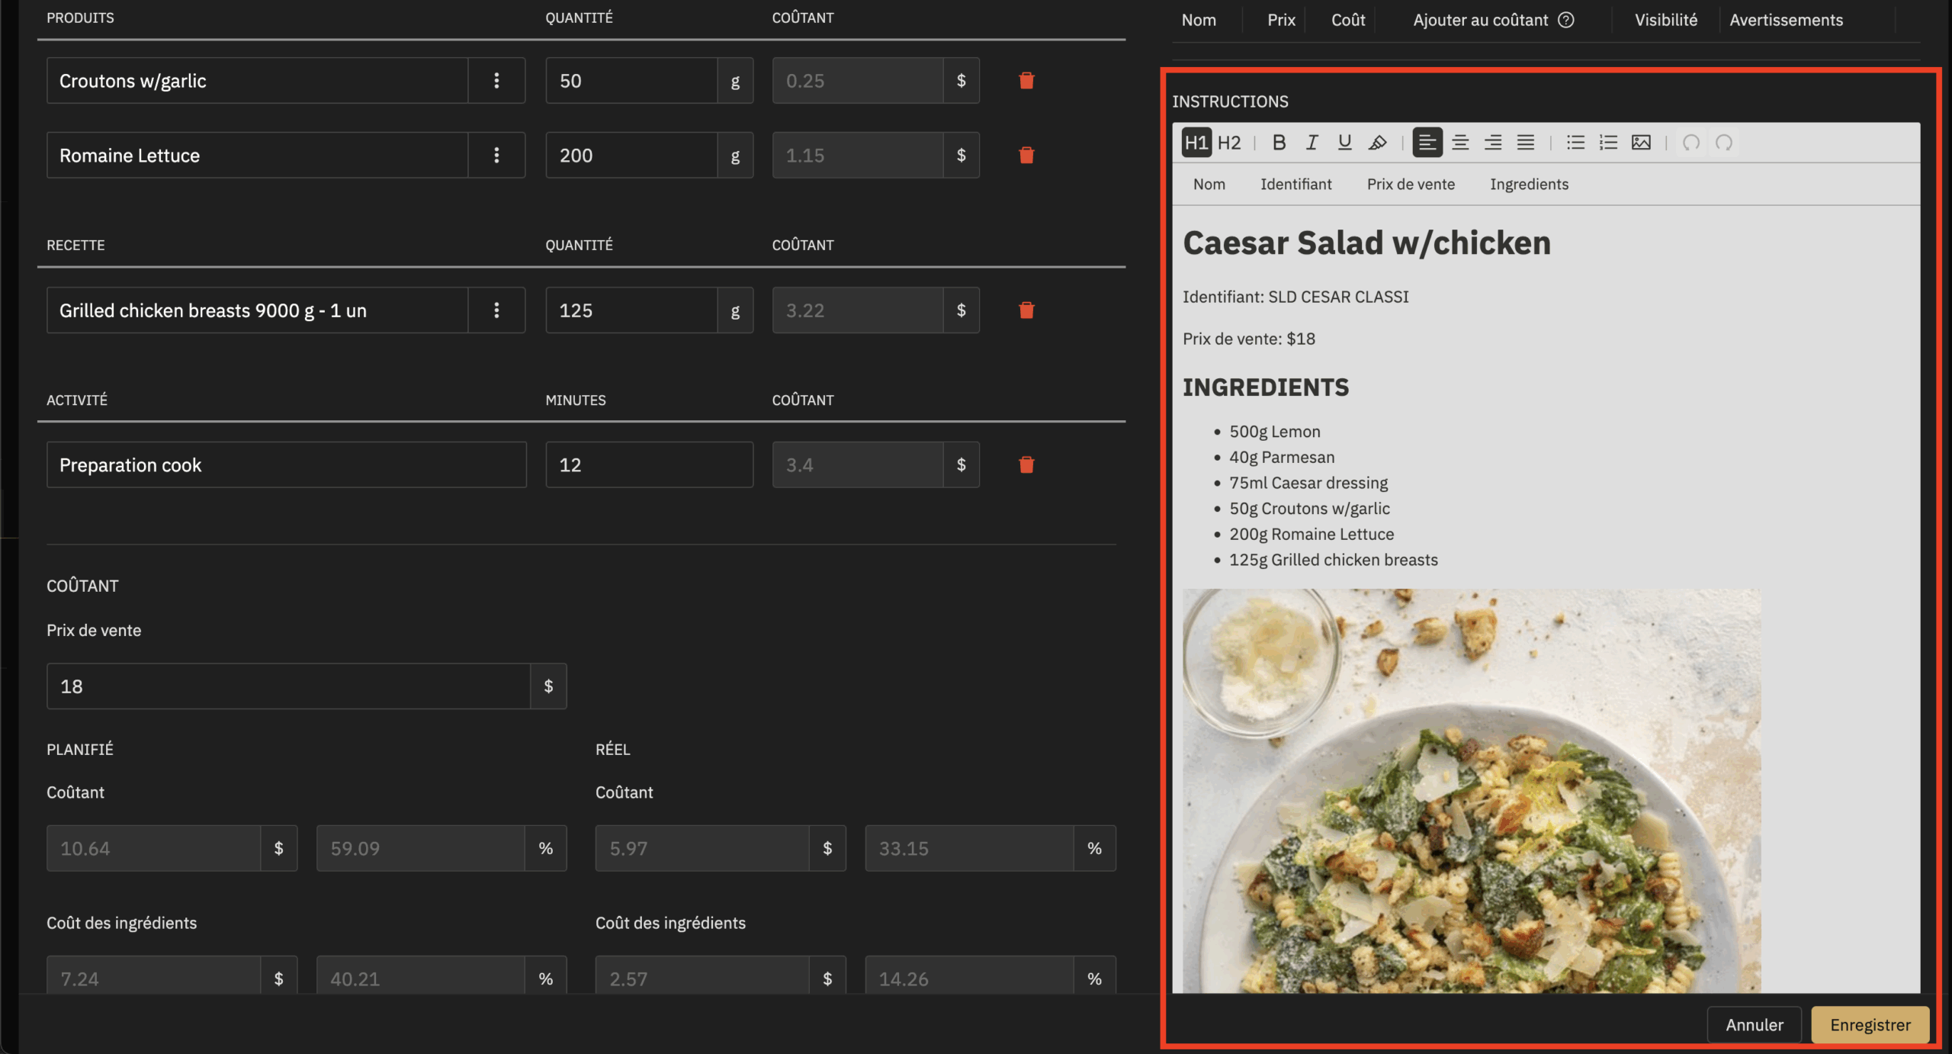Image resolution: width=1952 pixels, height=1054 pixels.
Task: Insert bulleted list
Action: (x=1575, y=143)
